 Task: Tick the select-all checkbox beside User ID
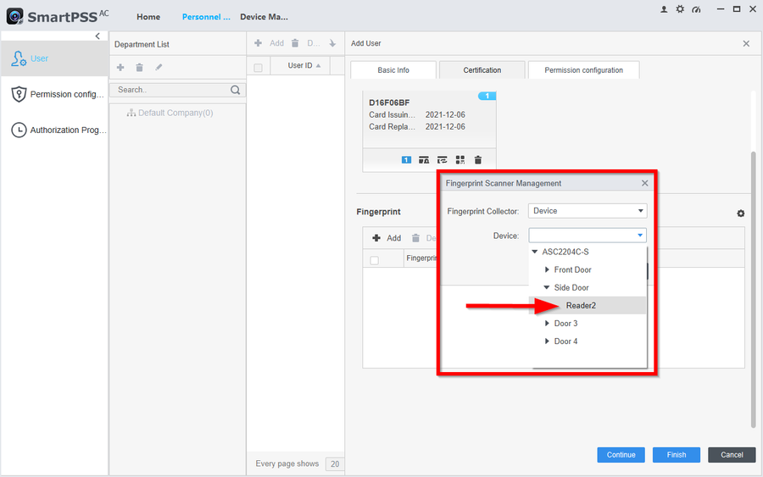[x=259, y=67]
